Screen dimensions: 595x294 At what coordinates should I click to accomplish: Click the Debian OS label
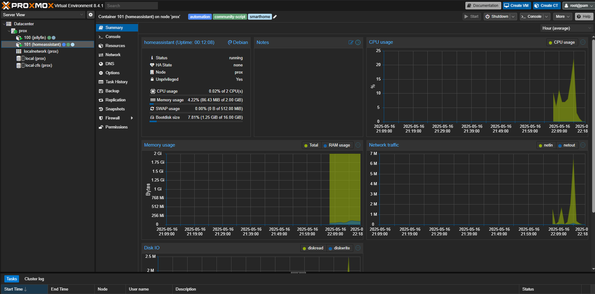click(238, 42)
